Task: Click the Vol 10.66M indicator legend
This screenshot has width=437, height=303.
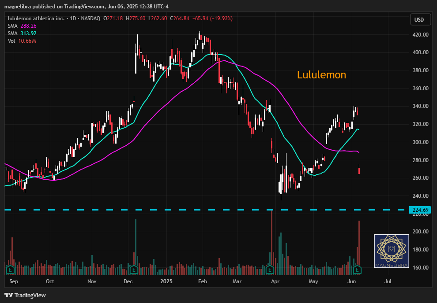Action: tap(22, 41)
